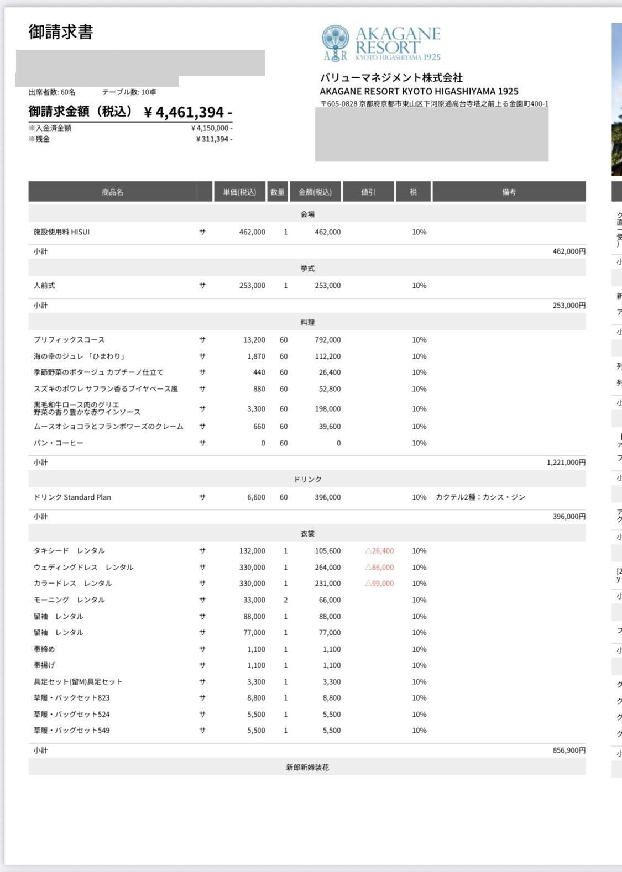The width and height of the screenshot is (622, 872).
Task: Click the 数量 column header
Action: coord(277,192)
